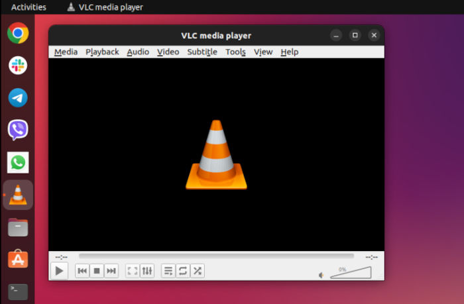Stop playback with the square Stop button
This screenshot has height=304, width=464.
97,271
